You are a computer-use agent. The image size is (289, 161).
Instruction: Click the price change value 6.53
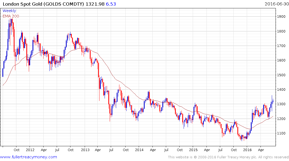111,4
